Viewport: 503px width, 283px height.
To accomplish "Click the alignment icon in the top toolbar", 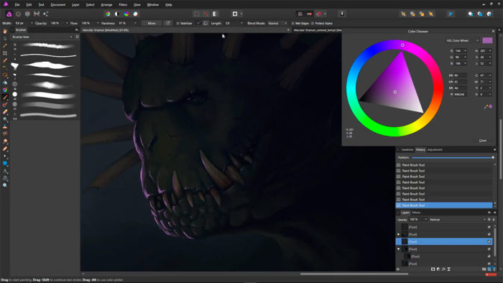I will click(451, 14).
